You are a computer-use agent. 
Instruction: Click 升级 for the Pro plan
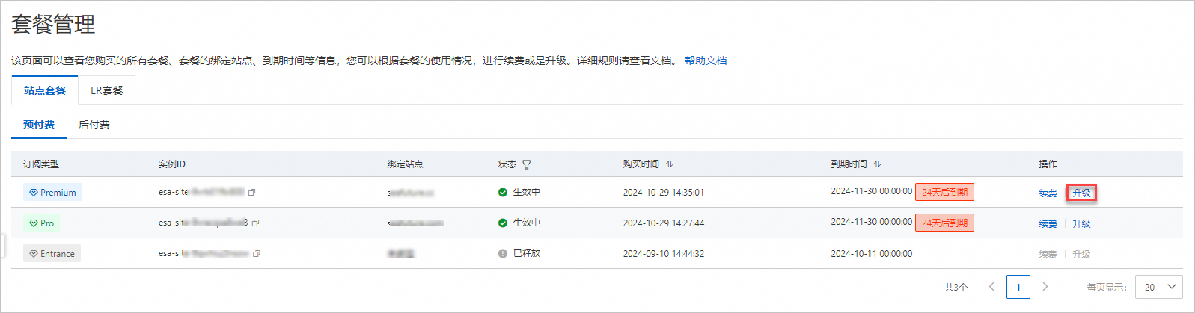click(1081, 223)
